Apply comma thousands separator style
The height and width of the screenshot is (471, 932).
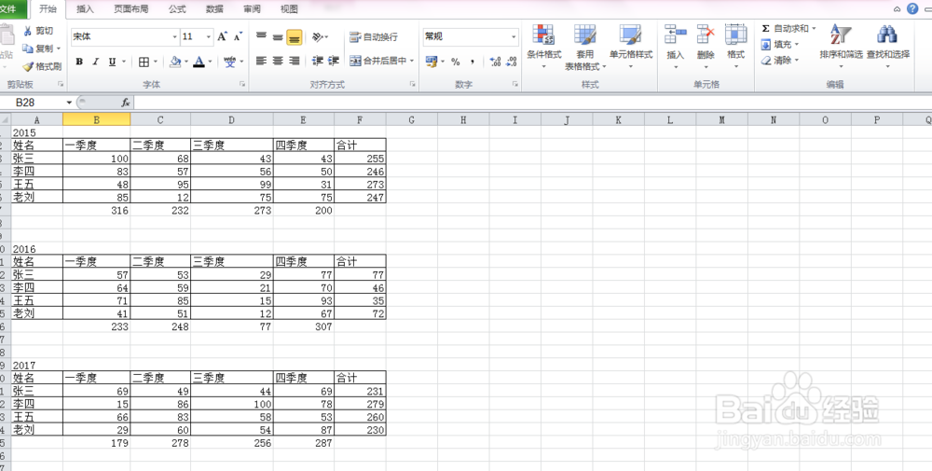[x=472, y=62]
